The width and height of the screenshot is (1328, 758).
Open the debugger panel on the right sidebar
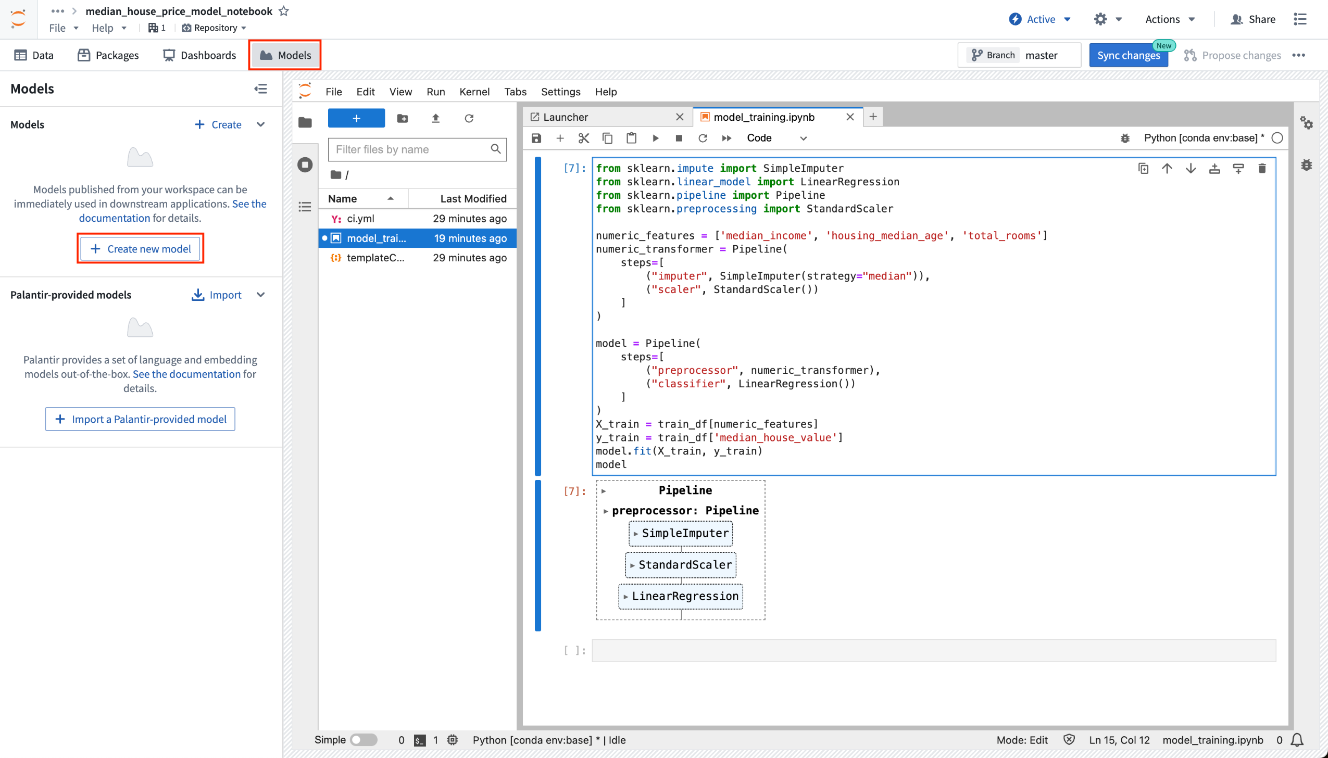pyautogui.click(x=1307, y=165)
